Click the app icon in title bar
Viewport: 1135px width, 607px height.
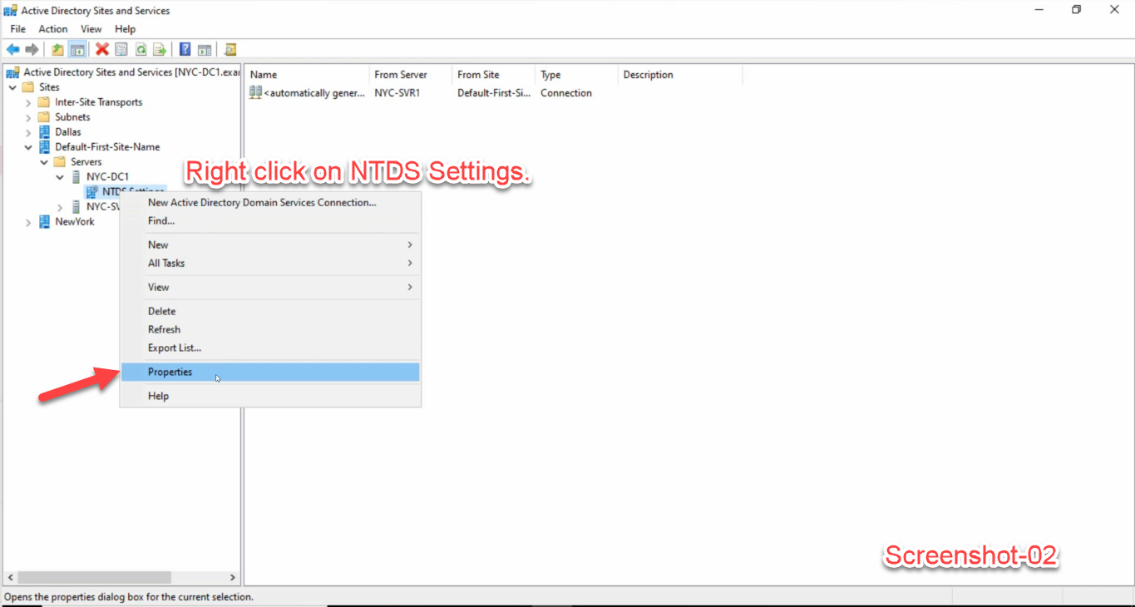[x=11, y=11]
